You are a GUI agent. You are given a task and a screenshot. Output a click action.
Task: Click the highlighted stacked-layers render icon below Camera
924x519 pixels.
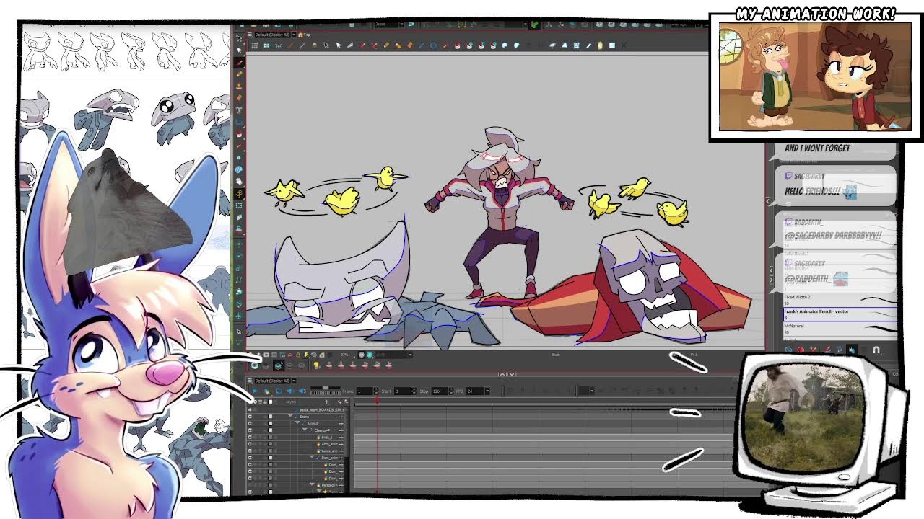tap(278, 365)
